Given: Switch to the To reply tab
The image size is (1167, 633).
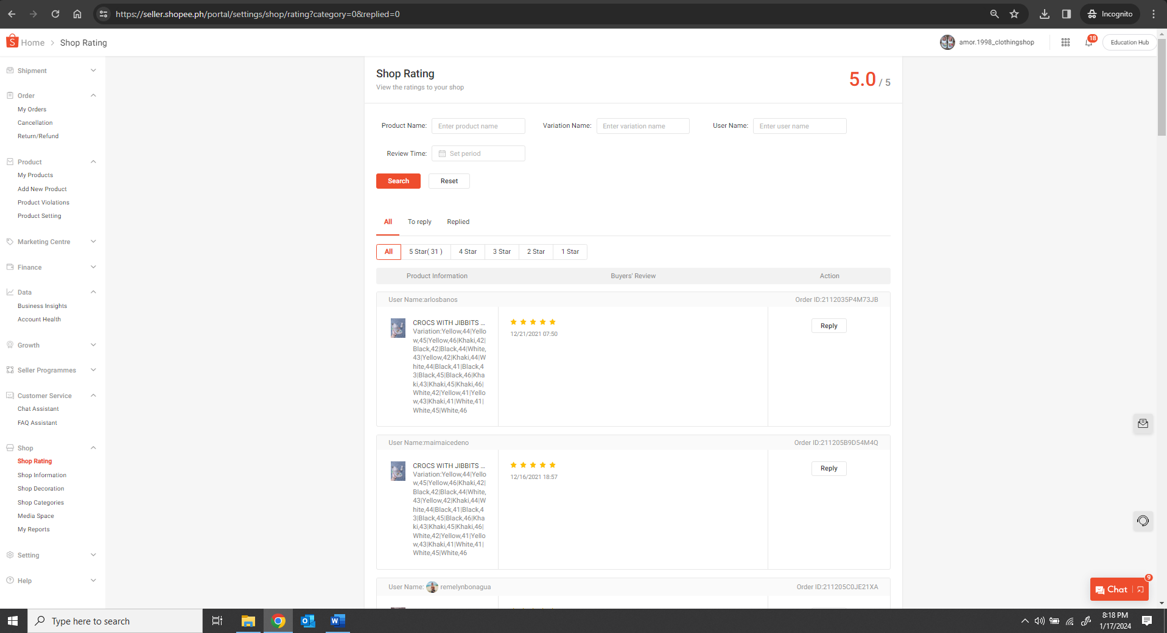Looking at the screenshot, I should [x=419, y=222].
